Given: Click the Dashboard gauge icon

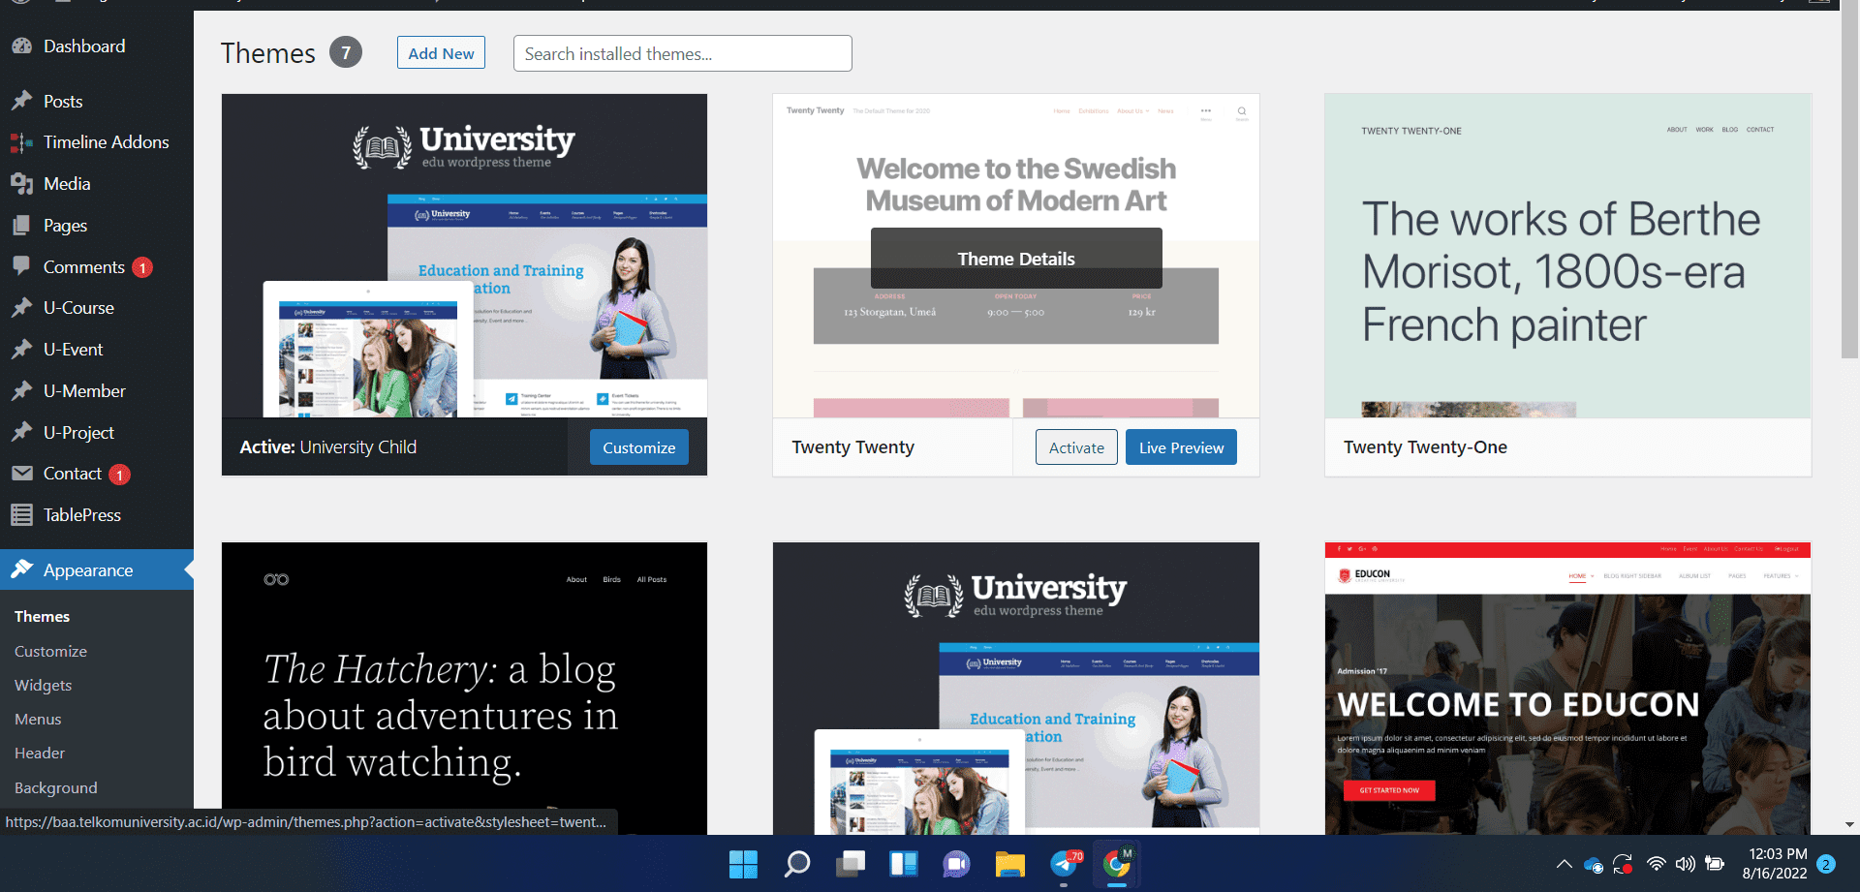Looking at the screenshot, I should point(21,46).
